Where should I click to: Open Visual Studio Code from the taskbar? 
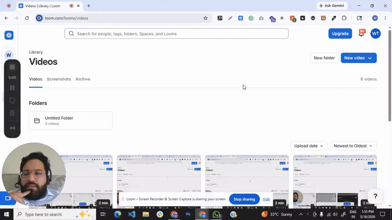pyautogui.click(x=131, y=214)
